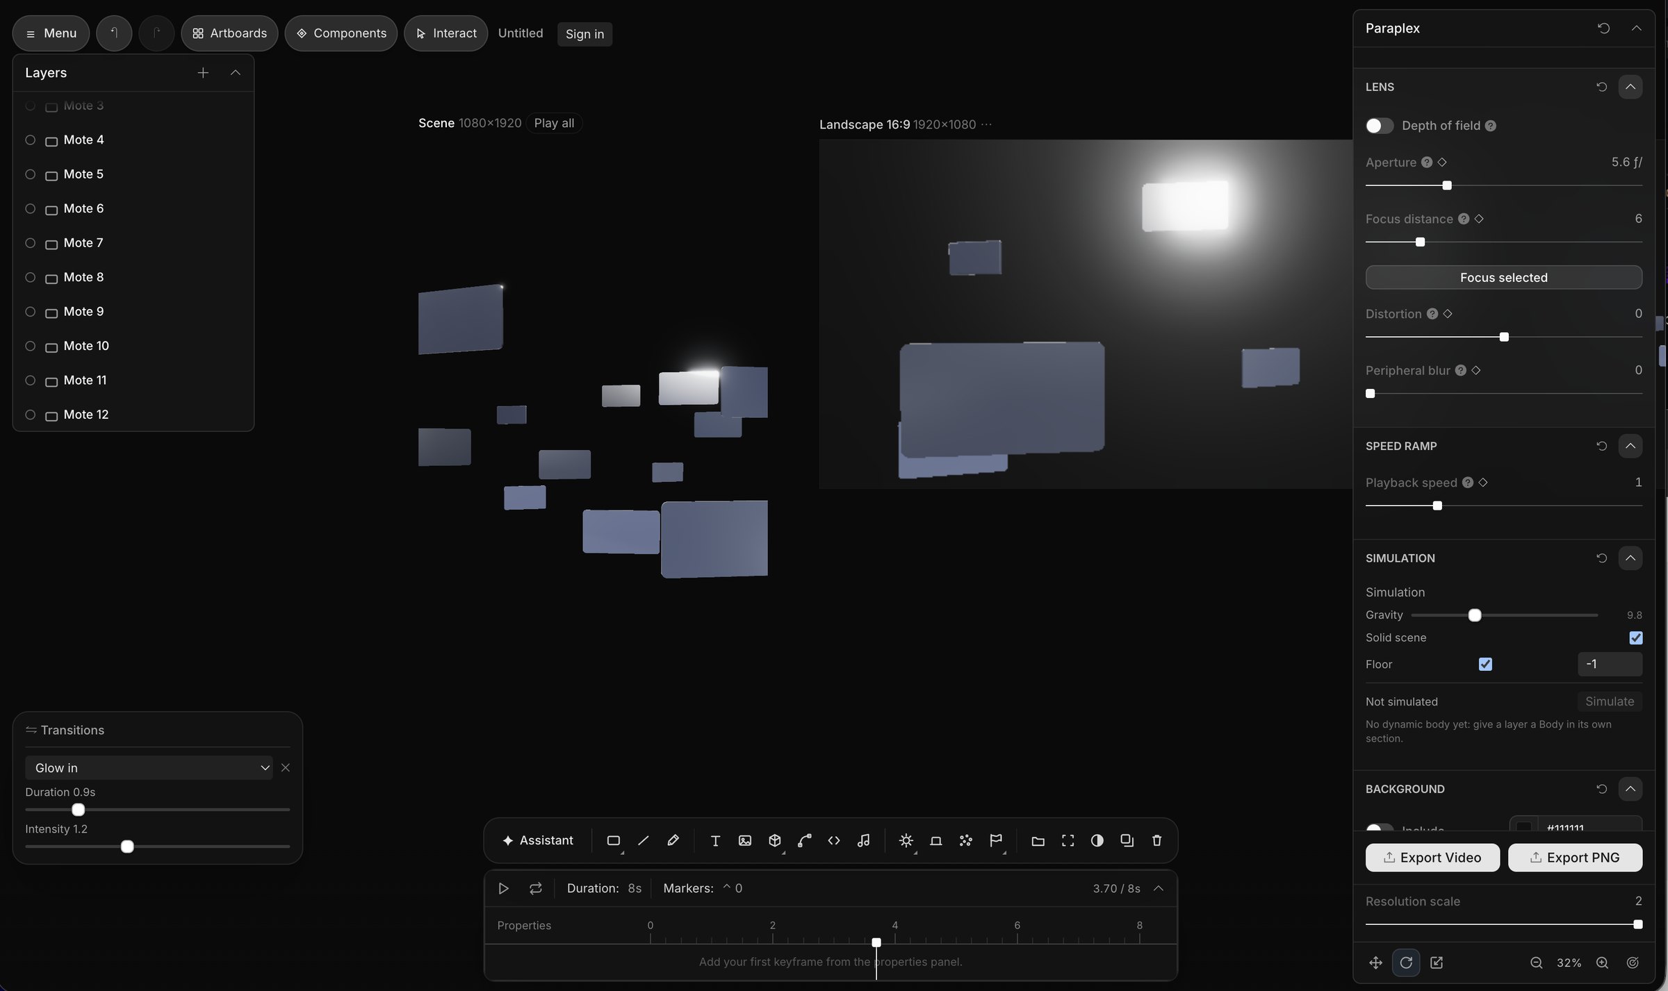1668x991 pixels.
Task: Switch to Interact mode
Action: pos(445,33)
